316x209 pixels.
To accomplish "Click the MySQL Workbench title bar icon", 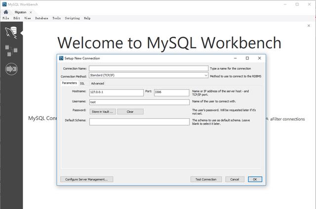I will tap(4, 4).
